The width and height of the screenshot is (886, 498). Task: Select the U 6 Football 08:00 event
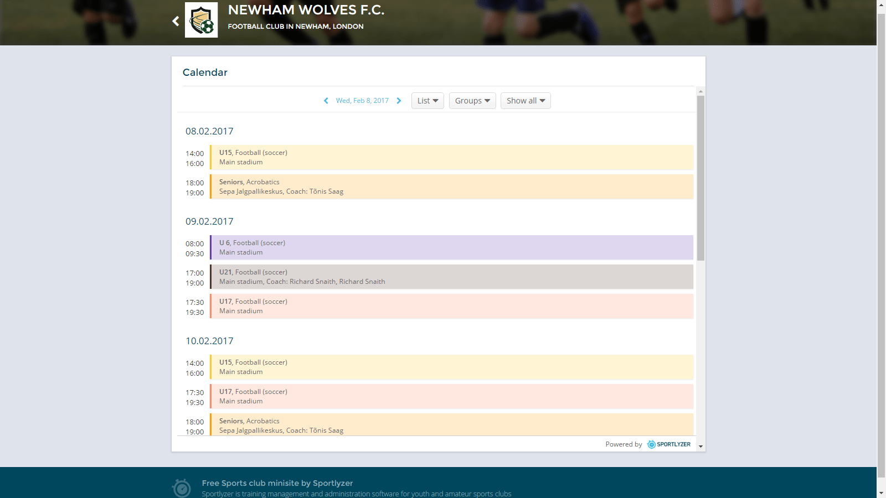click(451, 248)
